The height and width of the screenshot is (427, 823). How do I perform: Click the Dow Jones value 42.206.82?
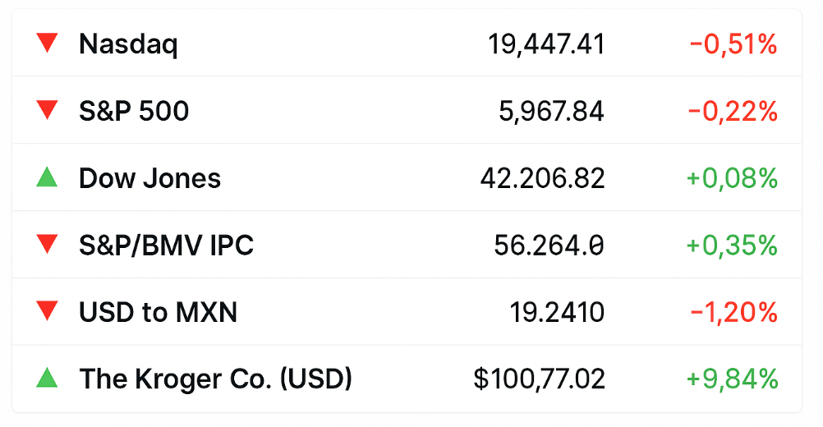543,178
